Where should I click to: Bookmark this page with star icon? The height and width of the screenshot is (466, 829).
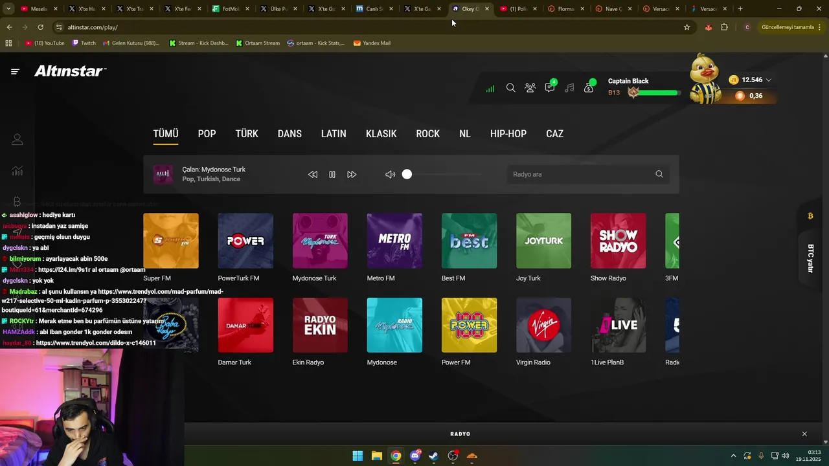[x=687, y=27]
